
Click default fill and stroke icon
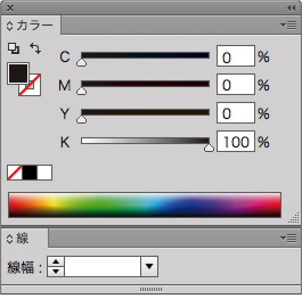pos(14,48)
